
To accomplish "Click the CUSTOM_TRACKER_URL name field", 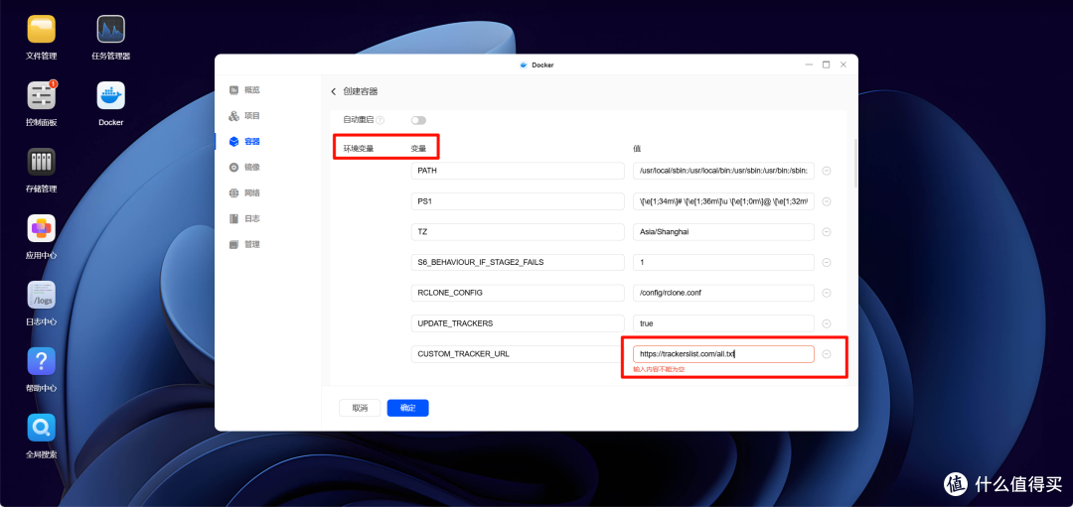I will pyautogui.click(x=518, y=354).
